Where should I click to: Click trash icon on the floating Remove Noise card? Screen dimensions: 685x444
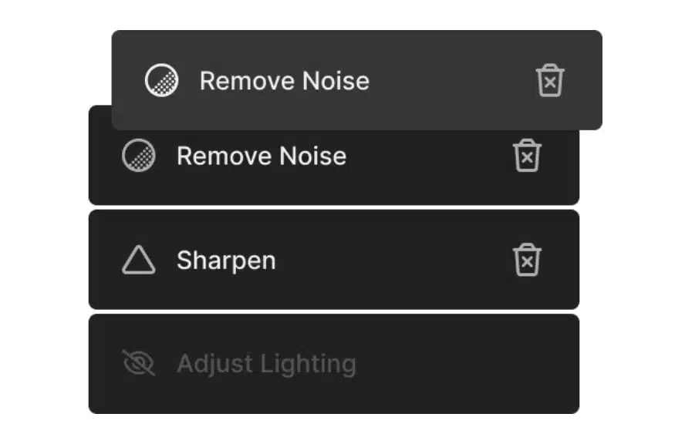click(550, 80)
